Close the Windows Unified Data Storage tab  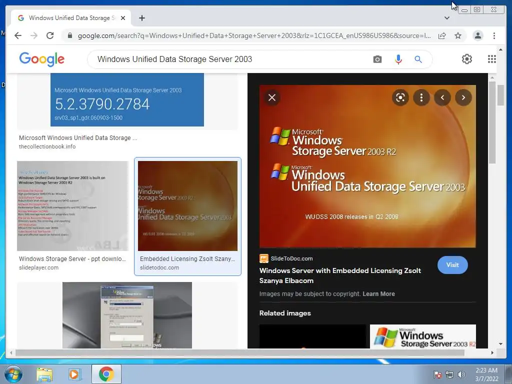pyautogui.click(x=123, y=18)
